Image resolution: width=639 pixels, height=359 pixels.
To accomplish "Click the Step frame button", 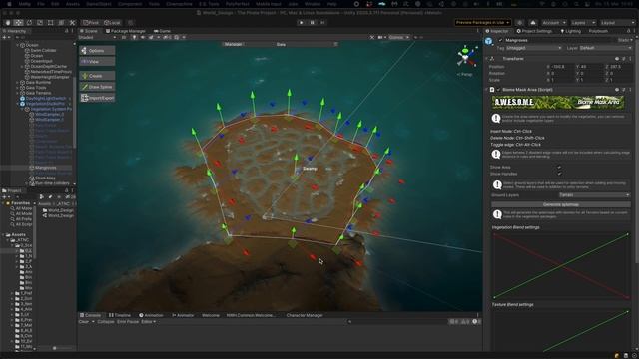I will click(x=322, y=23).
